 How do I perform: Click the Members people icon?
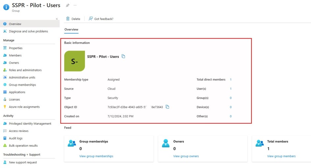(5, 55)
